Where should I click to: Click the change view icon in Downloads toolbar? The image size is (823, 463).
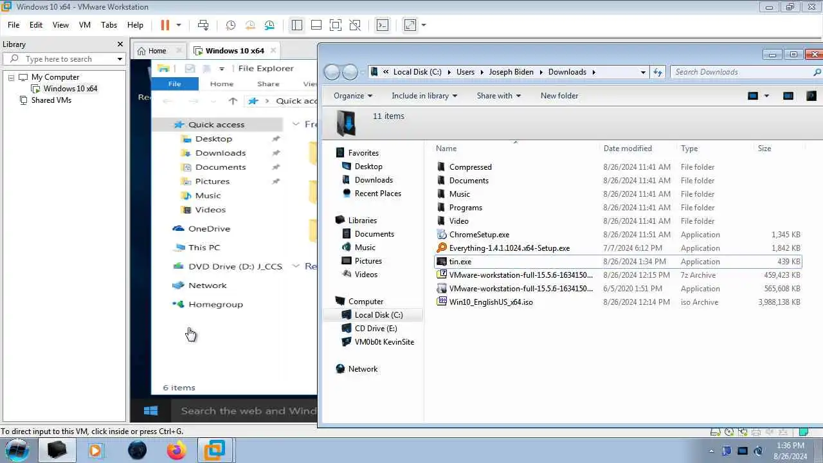[753, 96]
